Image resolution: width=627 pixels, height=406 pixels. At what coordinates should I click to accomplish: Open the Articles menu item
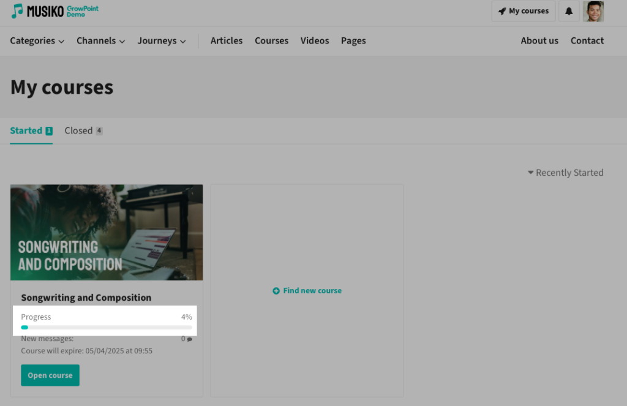pos(227,41)
